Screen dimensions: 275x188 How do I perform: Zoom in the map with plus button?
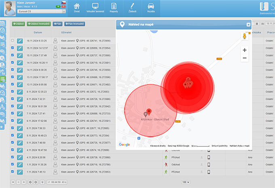click(244, 50)
